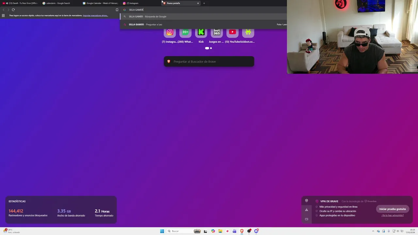The height and width of the screenshot is (235, 418).
Task: Click the address bar with SILLA GAMER
Action: tap(204, 10)
